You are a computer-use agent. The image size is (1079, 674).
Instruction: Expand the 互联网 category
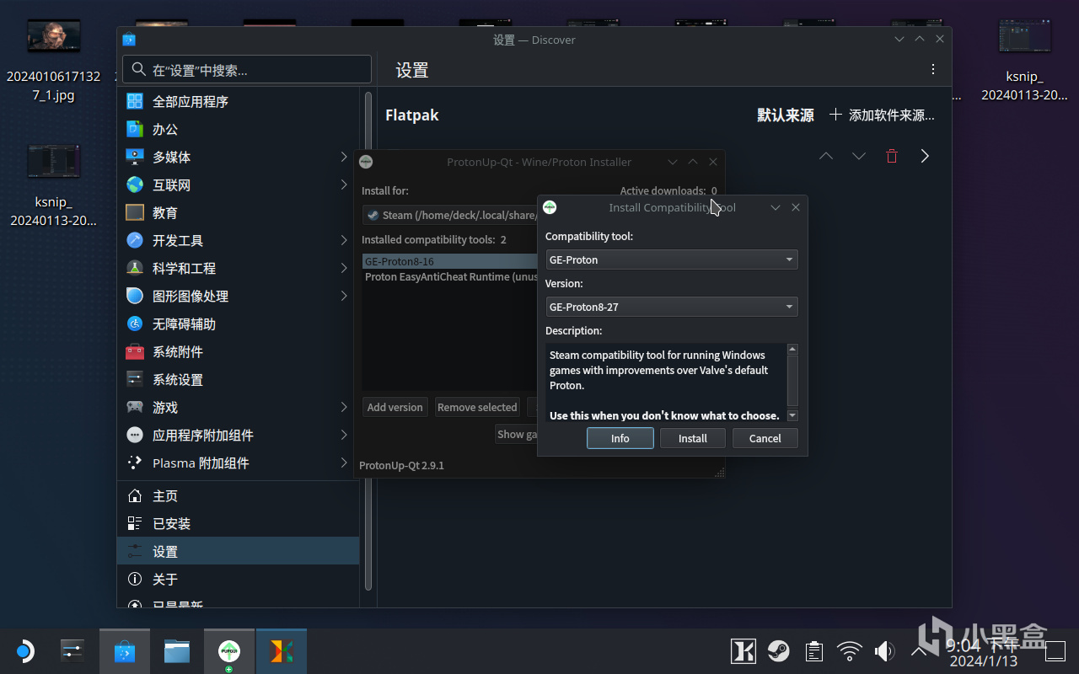(x=344, y=185)
